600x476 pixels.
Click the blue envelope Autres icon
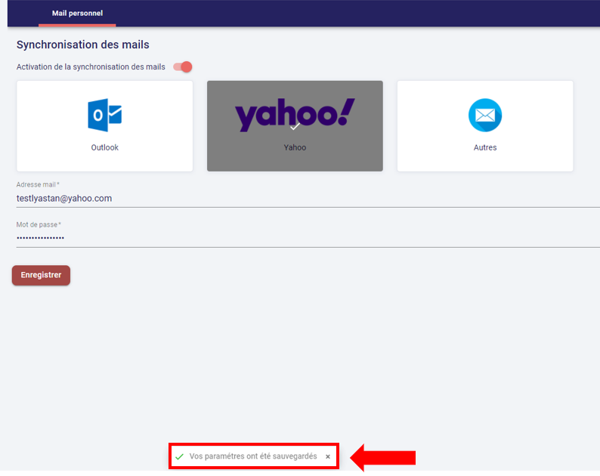(484, 116)
